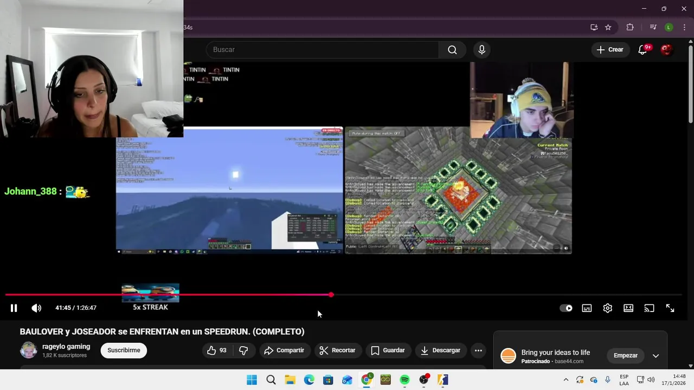Click the video title BAULOVER y JOSEADOR
This screenshot has width=694, height=390.
pyautogui.click(x=162, y=331)
